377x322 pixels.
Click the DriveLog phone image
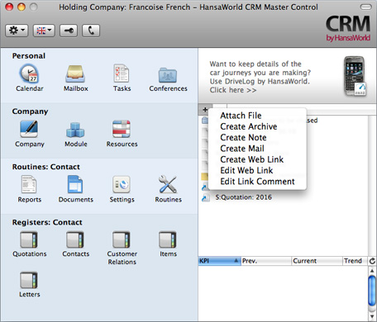(356, 76)
